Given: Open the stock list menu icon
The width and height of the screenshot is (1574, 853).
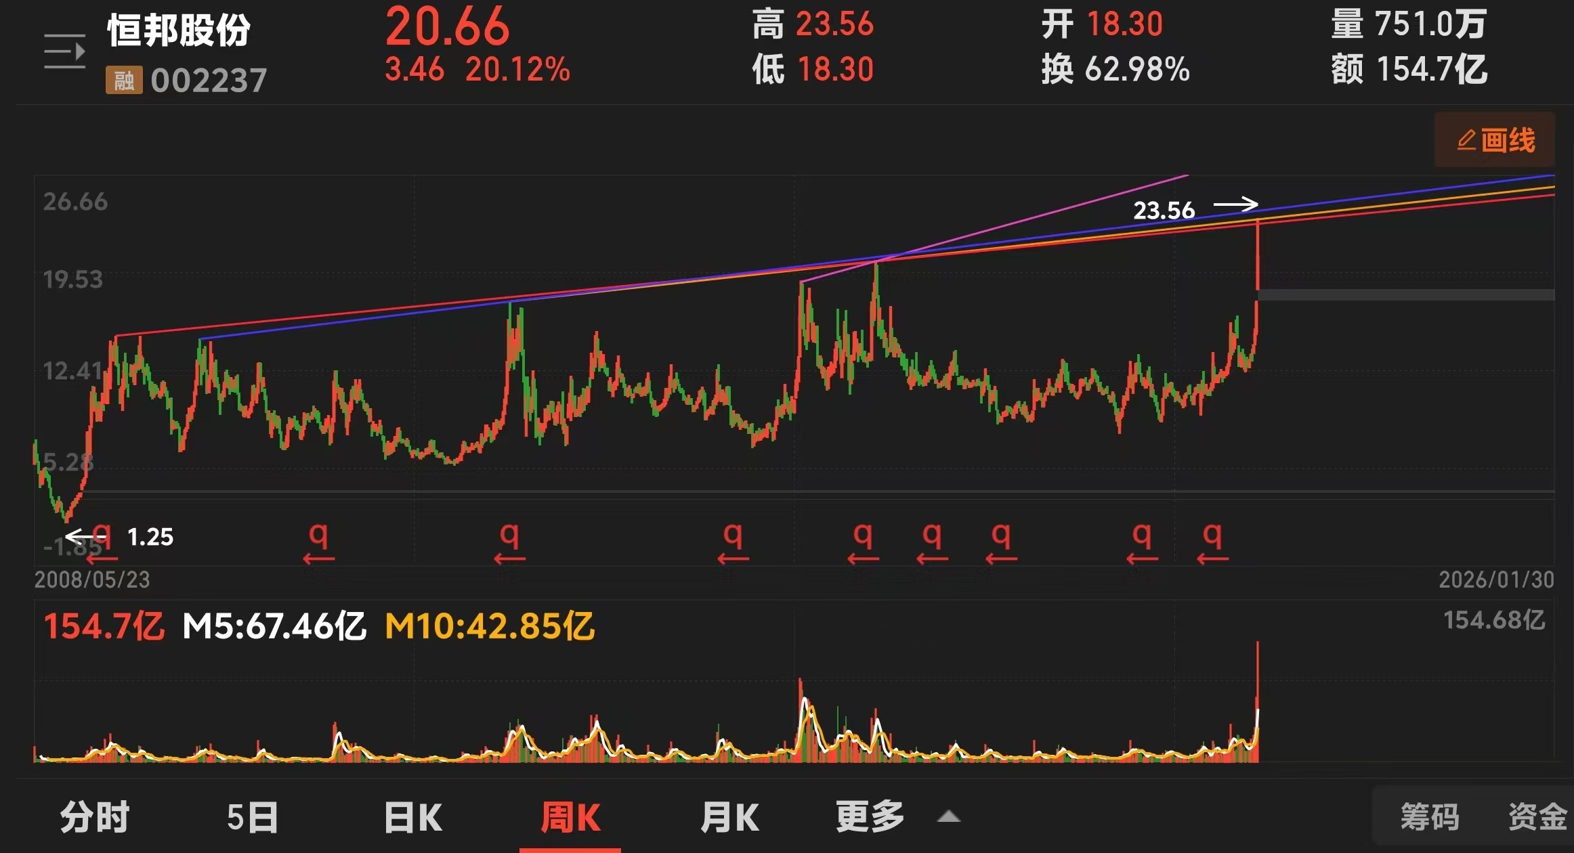Looking at the screenshot, I should pyautogui.click(x=64, y=51).
